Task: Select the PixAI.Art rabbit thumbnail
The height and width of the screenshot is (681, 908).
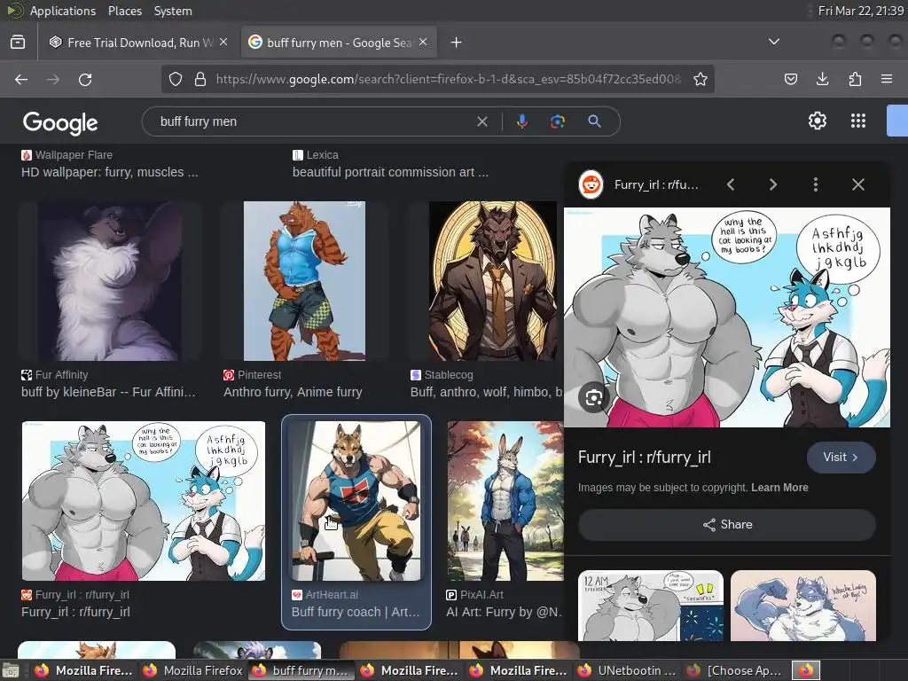Action: pos(505,501)
